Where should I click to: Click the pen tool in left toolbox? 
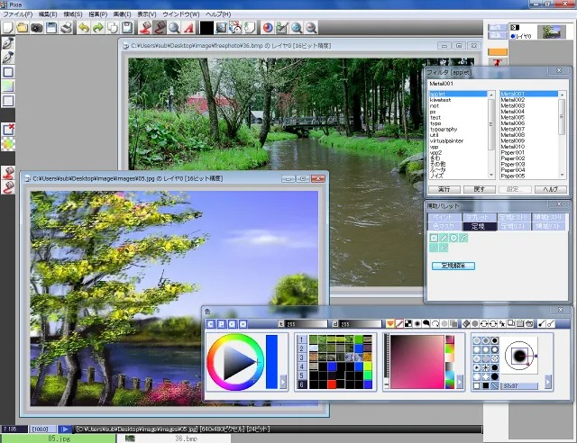pyautogui.click(x=8, y=42)
